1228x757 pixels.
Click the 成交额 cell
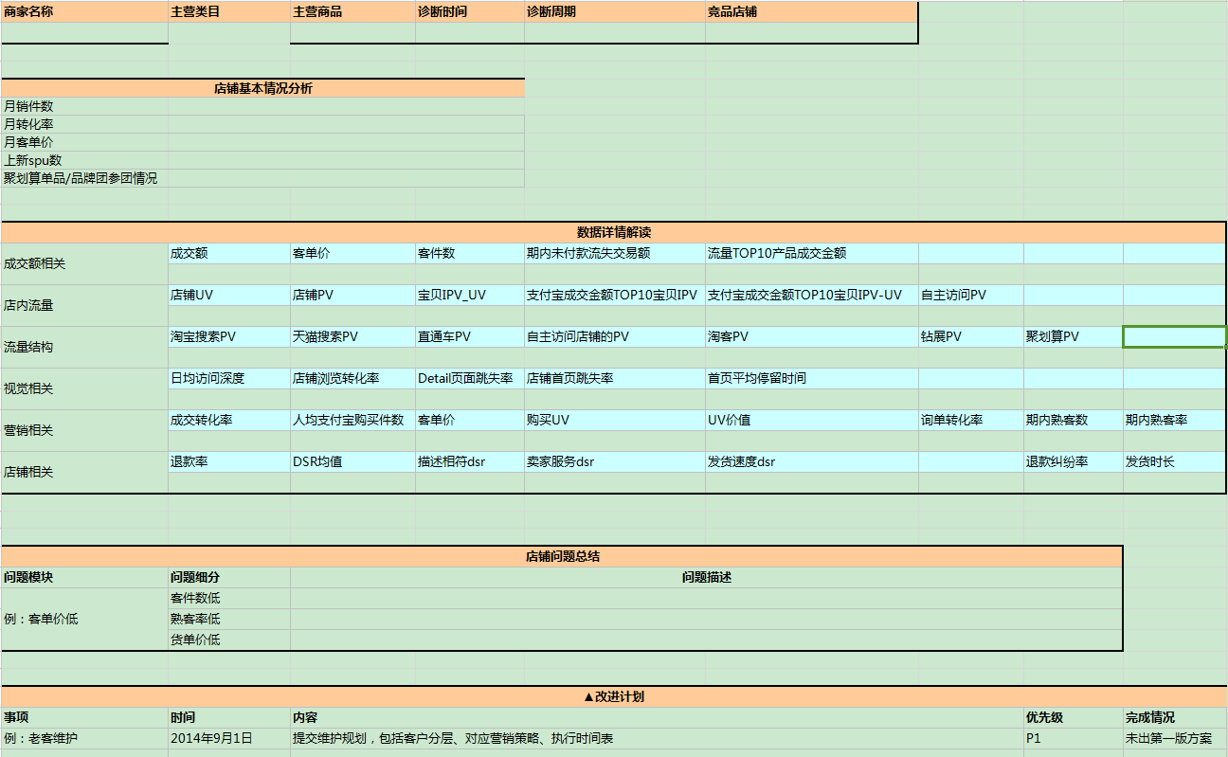(x=229, y=253)
